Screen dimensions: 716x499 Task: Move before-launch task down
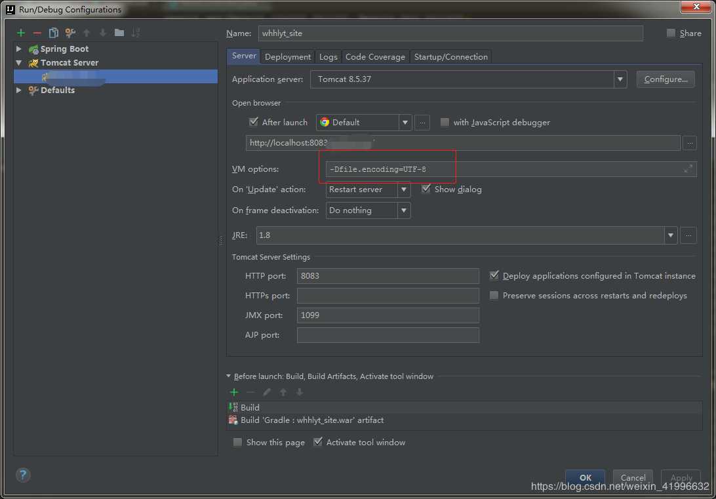pyautogui.click(x=300, y=392)
